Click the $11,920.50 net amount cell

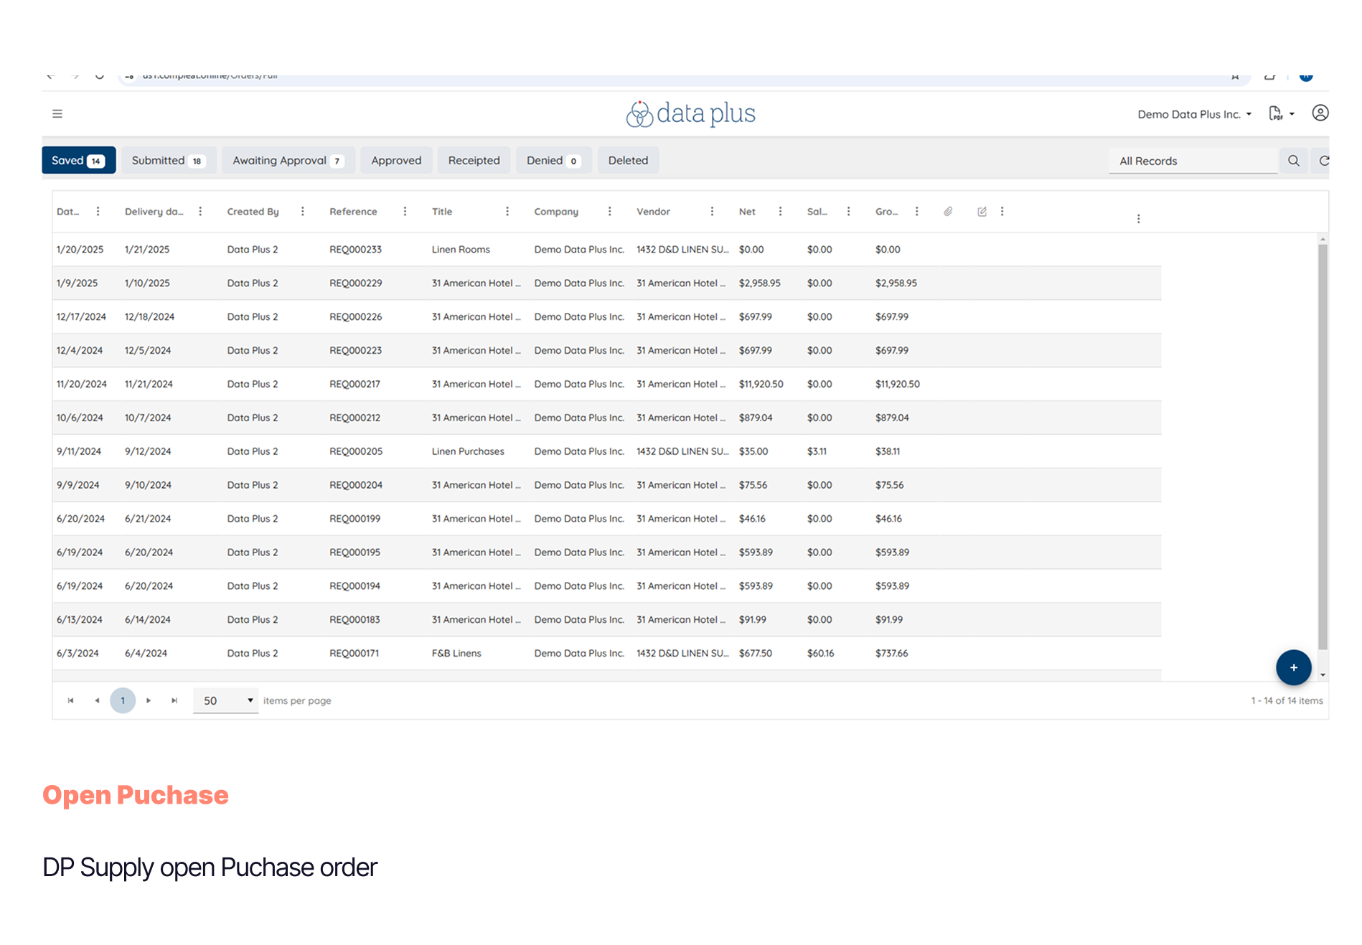coord(761,384)
